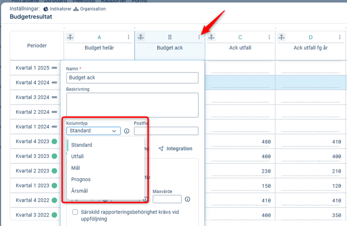Enable Särskild rapporteringsbehörighet checkbox
The width and height of the screenshot is (347, 226).
75,212
